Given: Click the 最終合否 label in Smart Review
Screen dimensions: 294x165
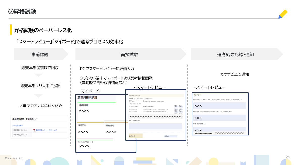Looking at the screenshot, I should (132, 136).
